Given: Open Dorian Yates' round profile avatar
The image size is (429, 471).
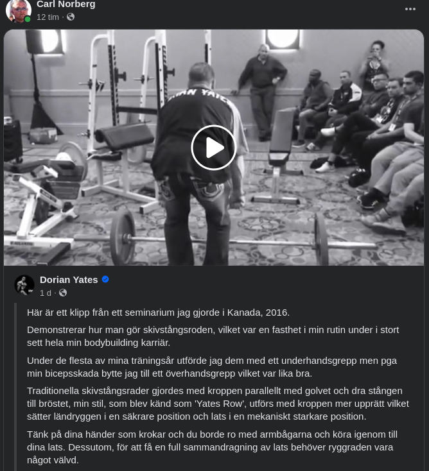Looking at the screenshot, I should coord(24,285).
